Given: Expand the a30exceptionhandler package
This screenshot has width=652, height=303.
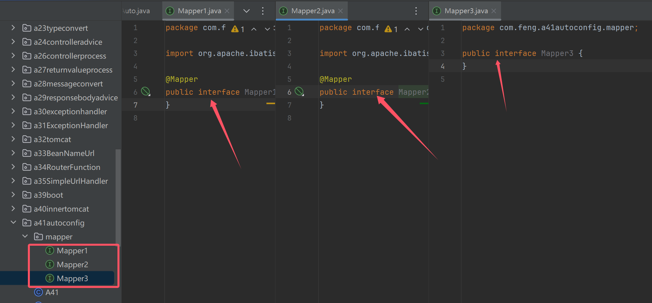Looking at the screenshot, I should click(x=13, y=111).
